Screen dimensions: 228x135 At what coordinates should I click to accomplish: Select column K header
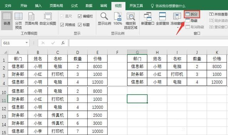pyautogui.click(x=217, y=52)
